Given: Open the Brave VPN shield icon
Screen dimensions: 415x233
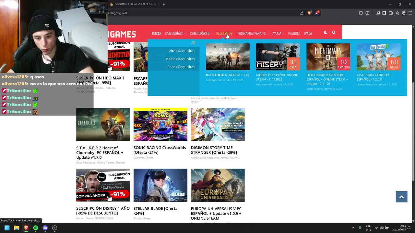Looking at the screenshot, I should click(x=404, y=13).
